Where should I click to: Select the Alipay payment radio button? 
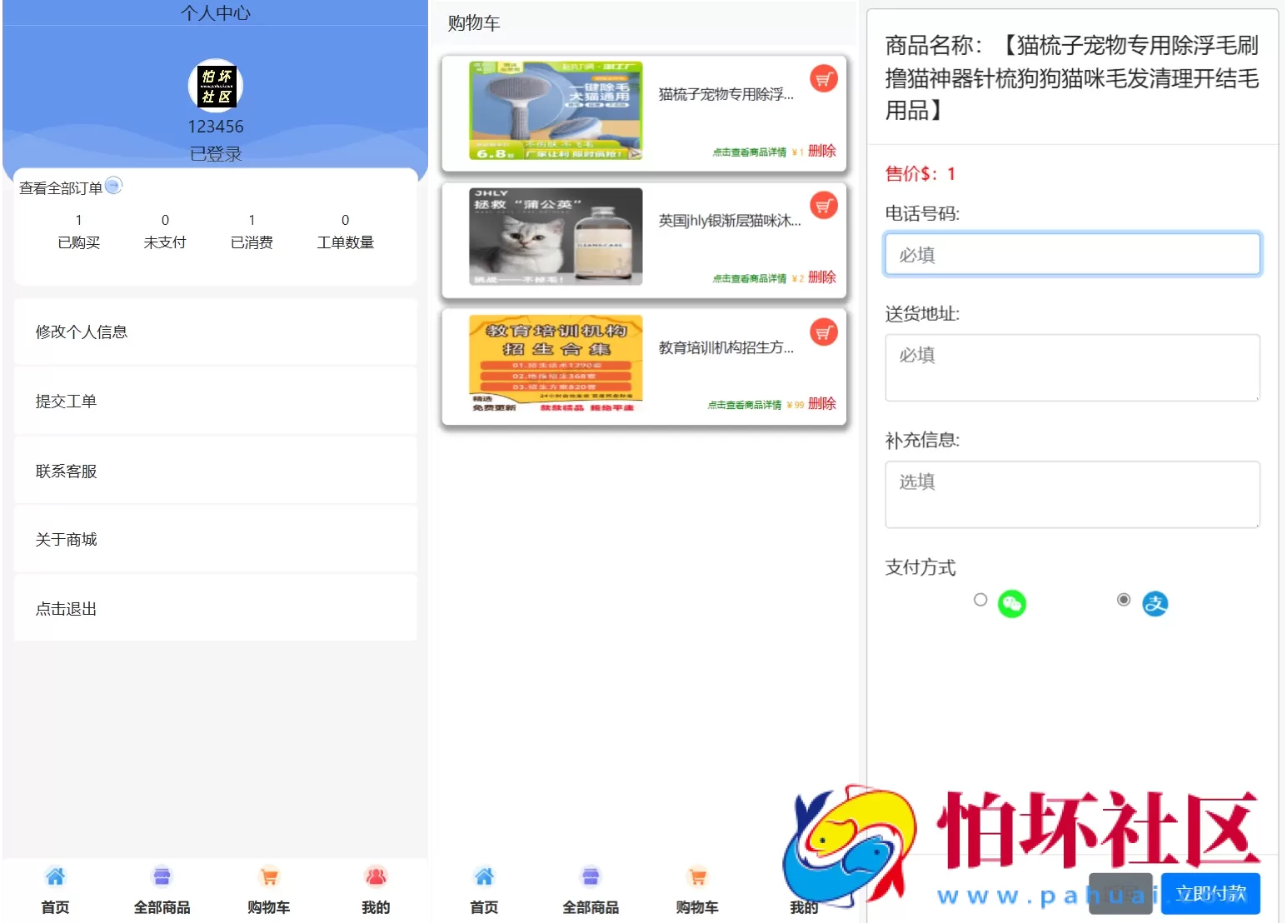1124,599
